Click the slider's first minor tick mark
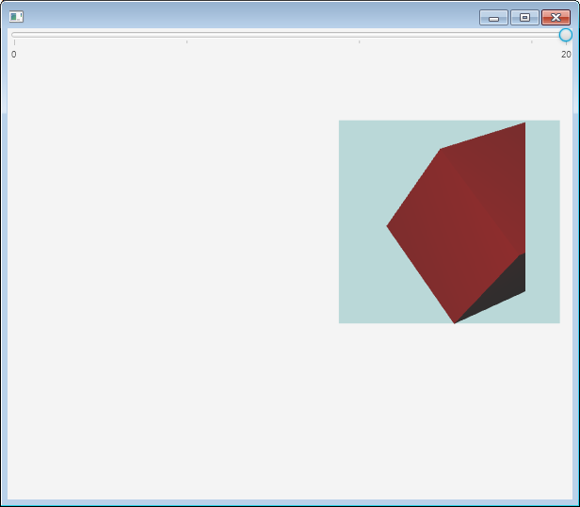The image size is (580, 507). coord(186,41)
